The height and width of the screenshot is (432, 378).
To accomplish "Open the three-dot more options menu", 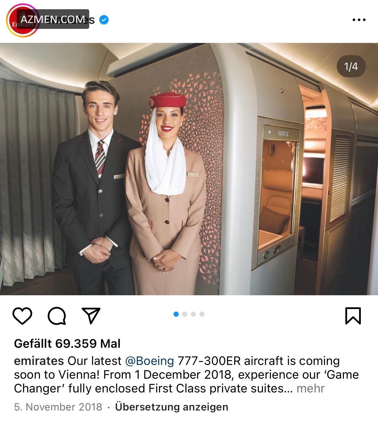I will pos(359,20).
